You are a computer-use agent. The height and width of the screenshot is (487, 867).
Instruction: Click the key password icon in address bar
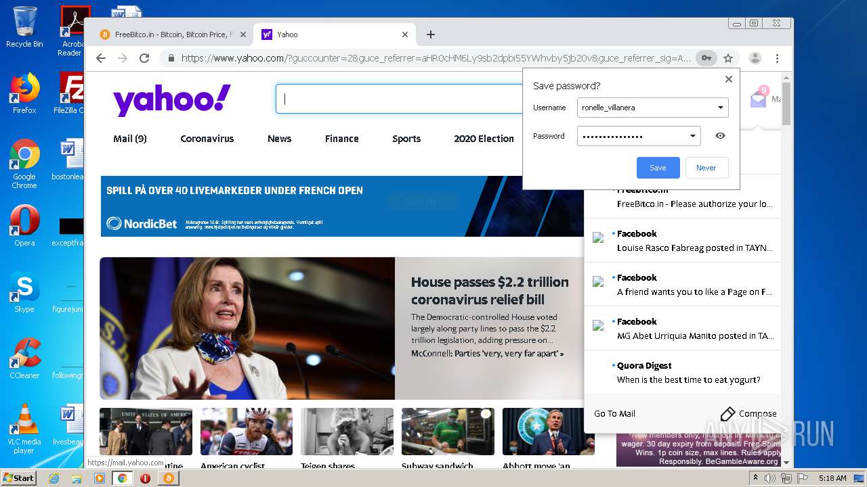point(706,58)
